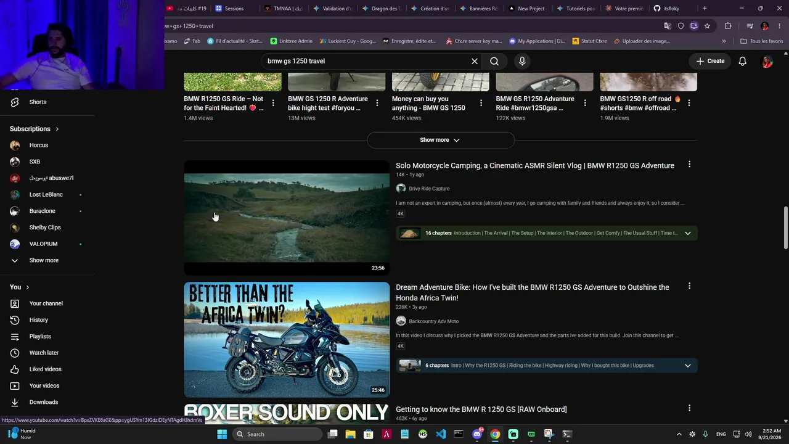Show more bookmarks with double chevron

(x=724, y=41)
